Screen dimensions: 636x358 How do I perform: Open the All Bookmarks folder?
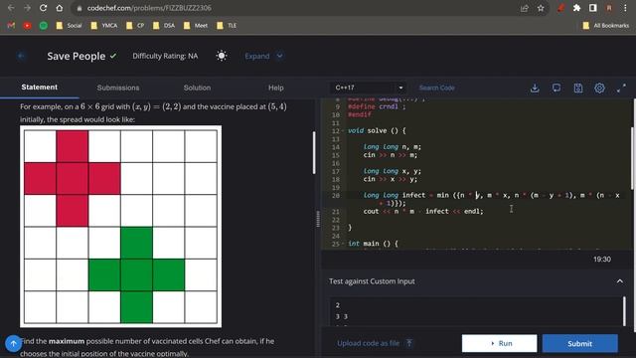click(x=605, y=26)
